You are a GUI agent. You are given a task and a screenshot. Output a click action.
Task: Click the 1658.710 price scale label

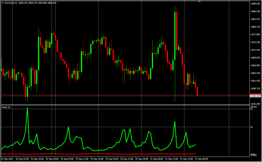[x=255, y=89]
